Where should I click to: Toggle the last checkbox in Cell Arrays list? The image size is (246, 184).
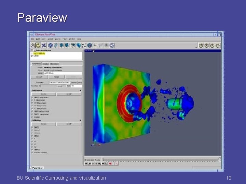32,152
